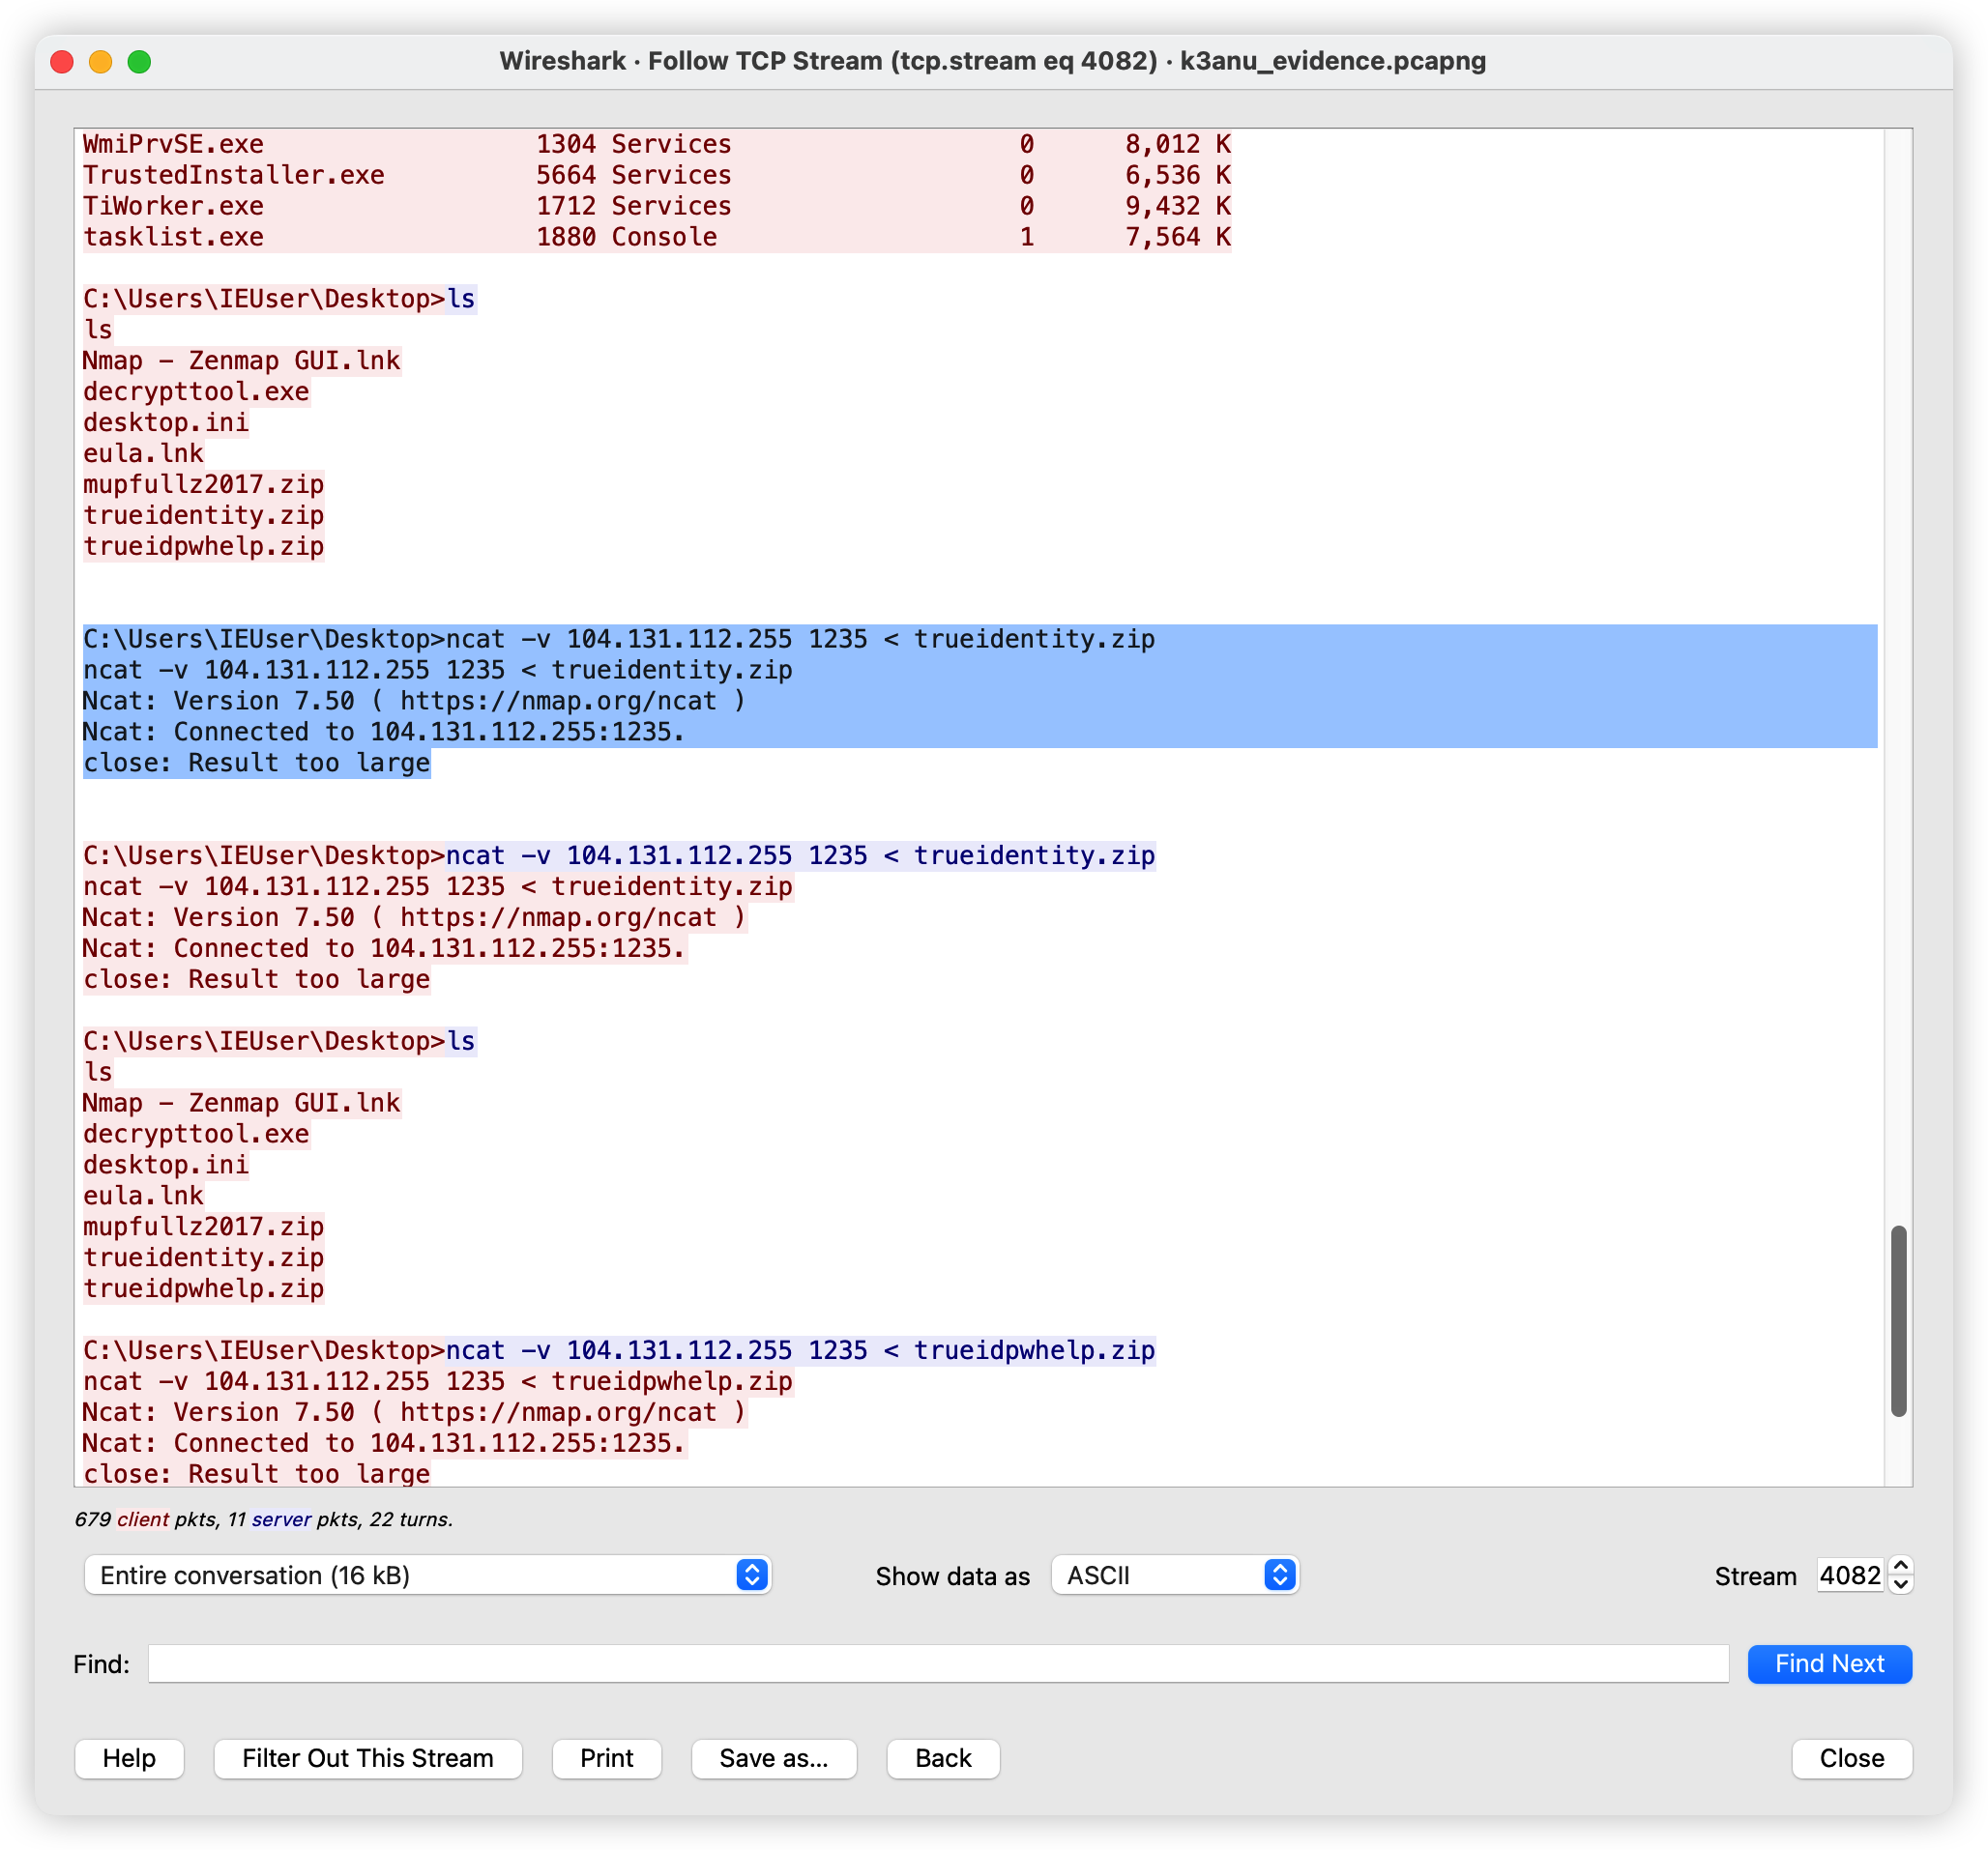Image resolution: width=1988 pixels, height=1850 pixels.
Task: Click the first 'mupfullz2017.zip' listing entry
Action: tap(203, 485)
